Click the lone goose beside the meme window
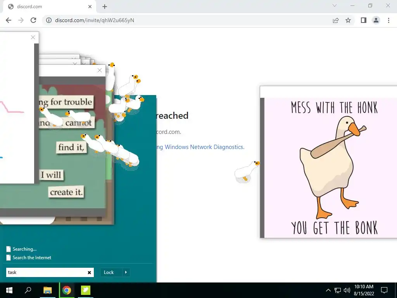Screen dimensions: 397x298 coord(247,171)
